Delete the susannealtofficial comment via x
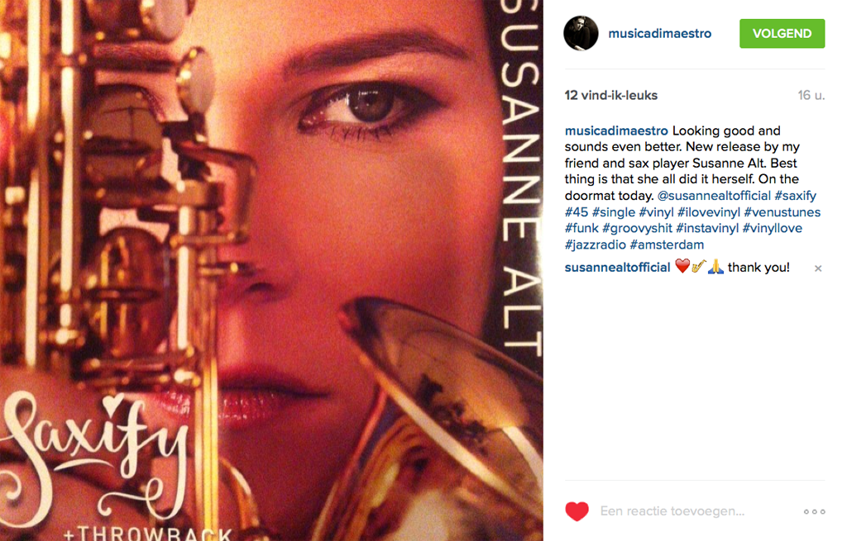Image resolution: width=847 pixels, height=541 pixels. (818, 268)
